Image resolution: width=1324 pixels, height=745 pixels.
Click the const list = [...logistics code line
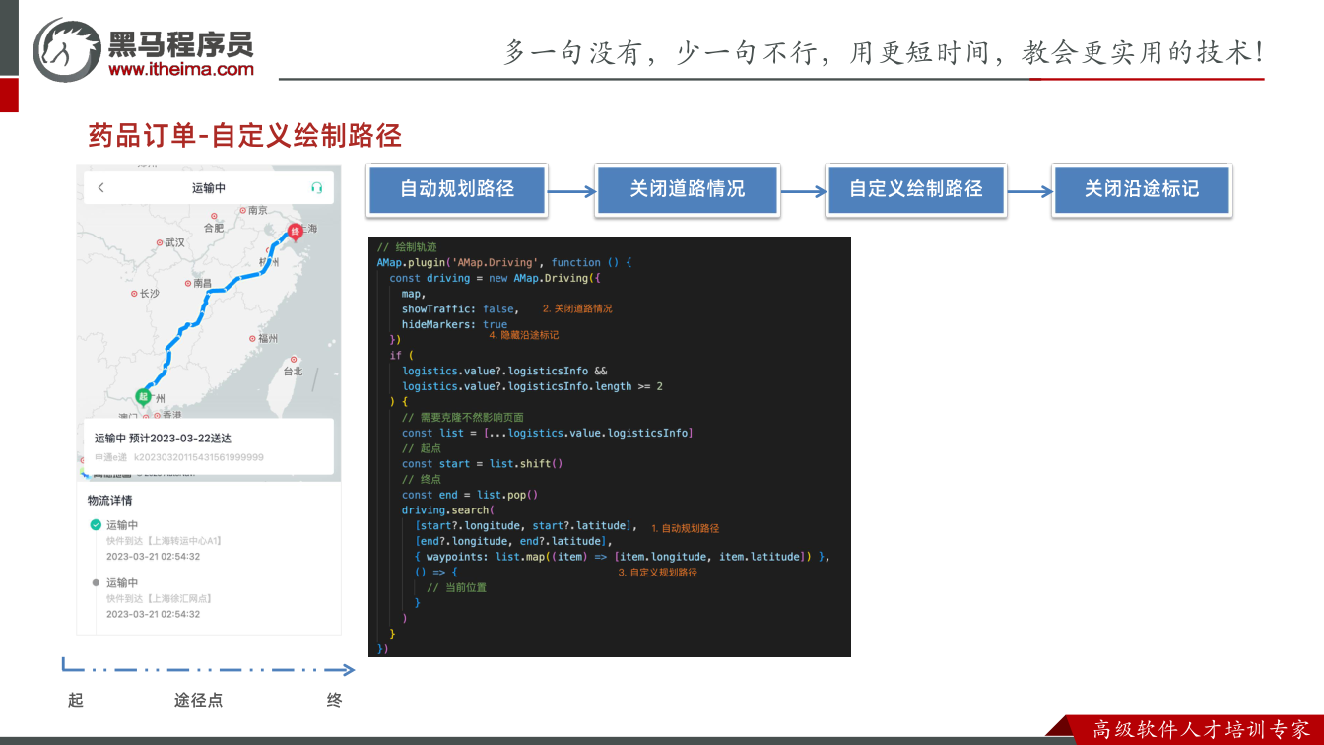[548, 433]
